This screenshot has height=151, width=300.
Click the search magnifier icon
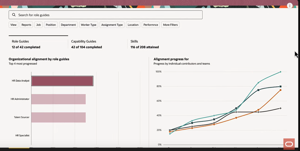(x=14, y=15)
